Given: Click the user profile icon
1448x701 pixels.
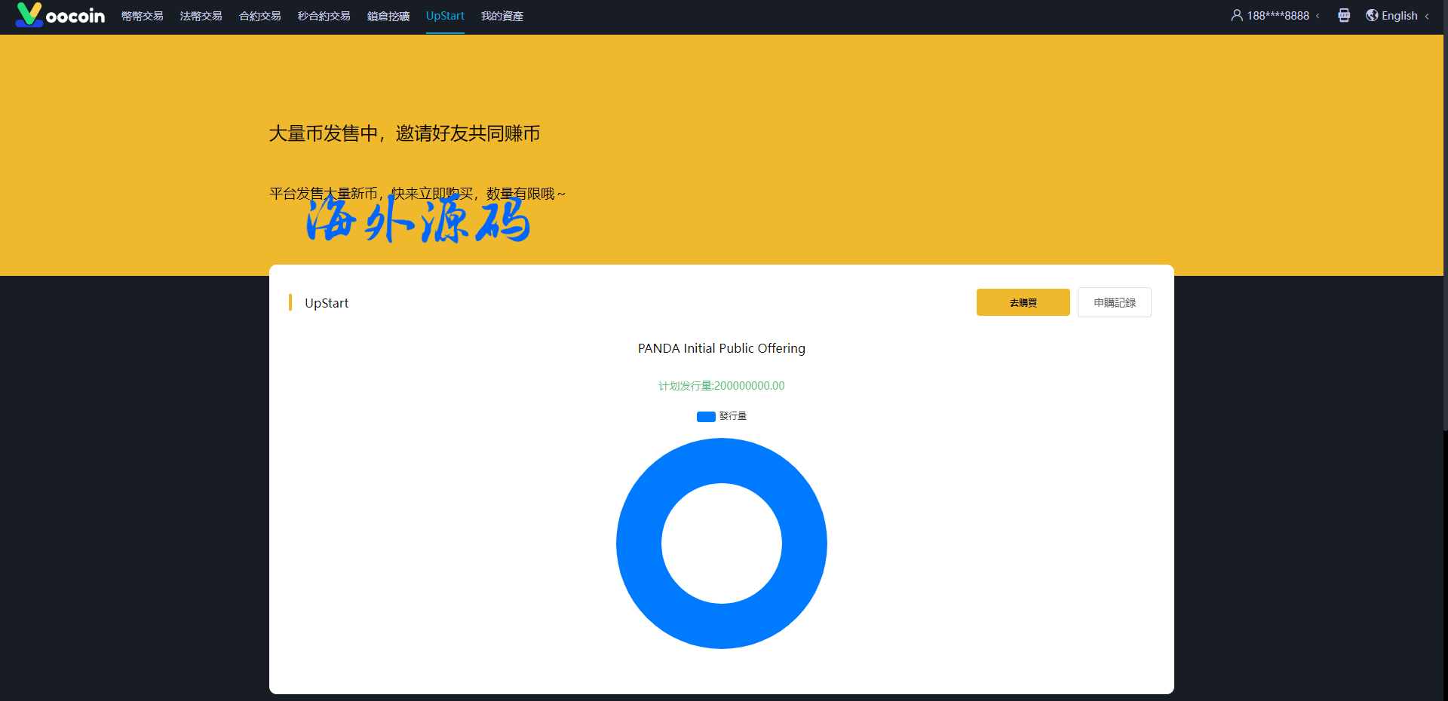Looking at the screenshot, I should 1237,15.
